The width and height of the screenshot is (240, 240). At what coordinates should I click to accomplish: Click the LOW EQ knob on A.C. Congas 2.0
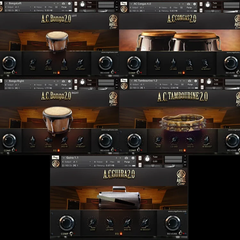(157, 63)
